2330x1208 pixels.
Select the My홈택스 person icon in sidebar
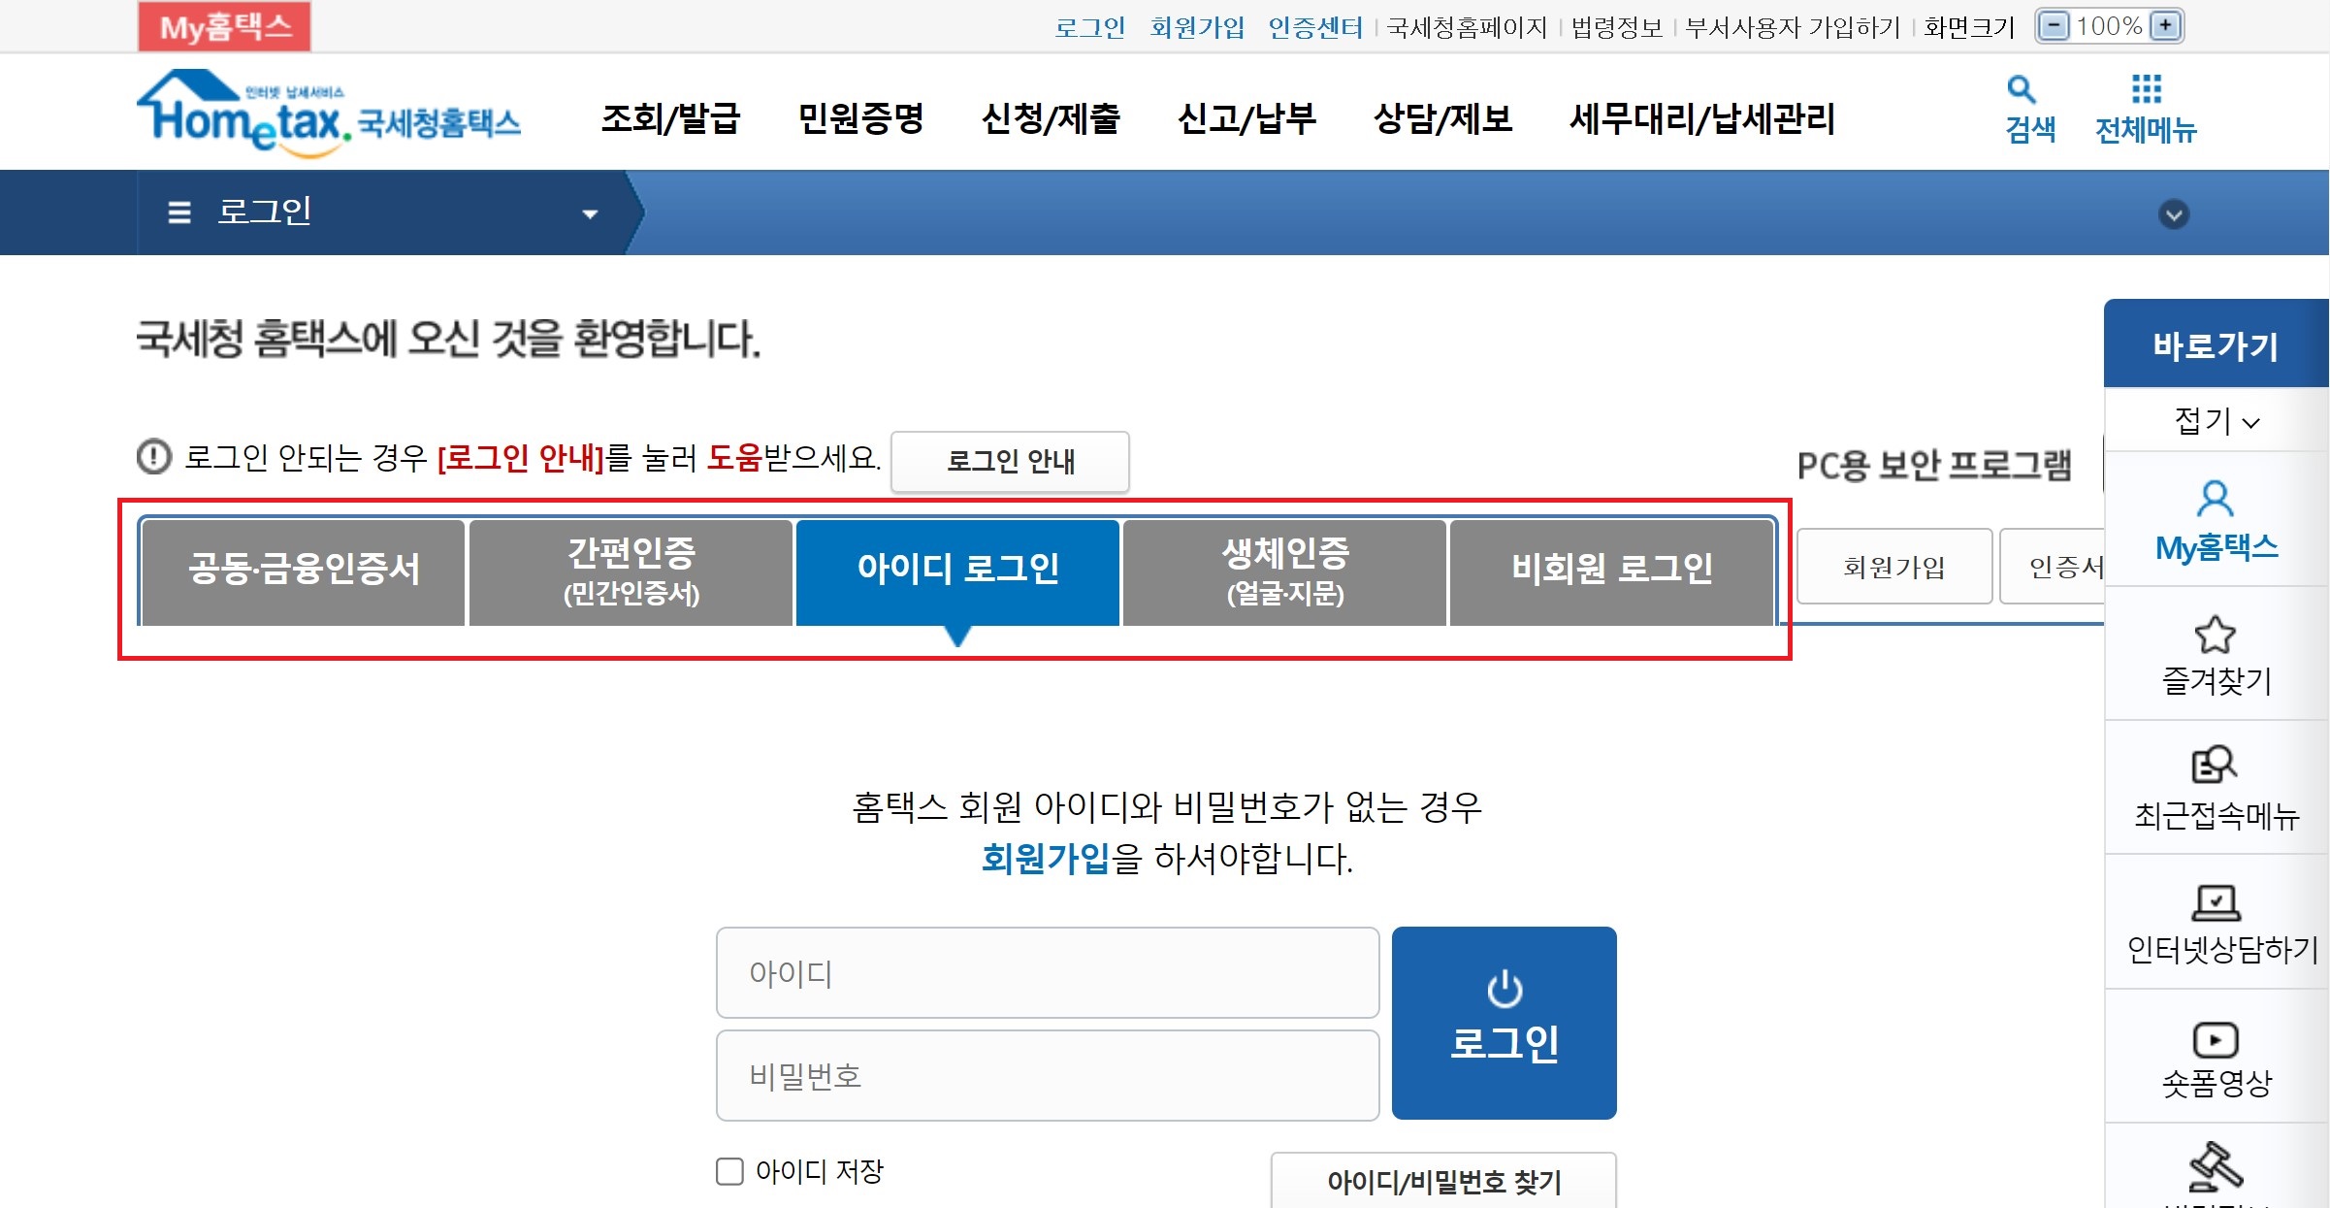pyautogui.click(x=2215, y=498)
